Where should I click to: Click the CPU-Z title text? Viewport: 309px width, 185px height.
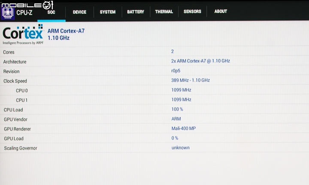[24, 12]
